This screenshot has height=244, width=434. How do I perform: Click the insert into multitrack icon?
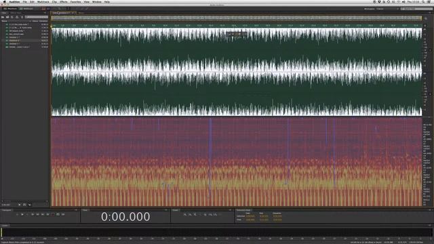coord(17,17)
